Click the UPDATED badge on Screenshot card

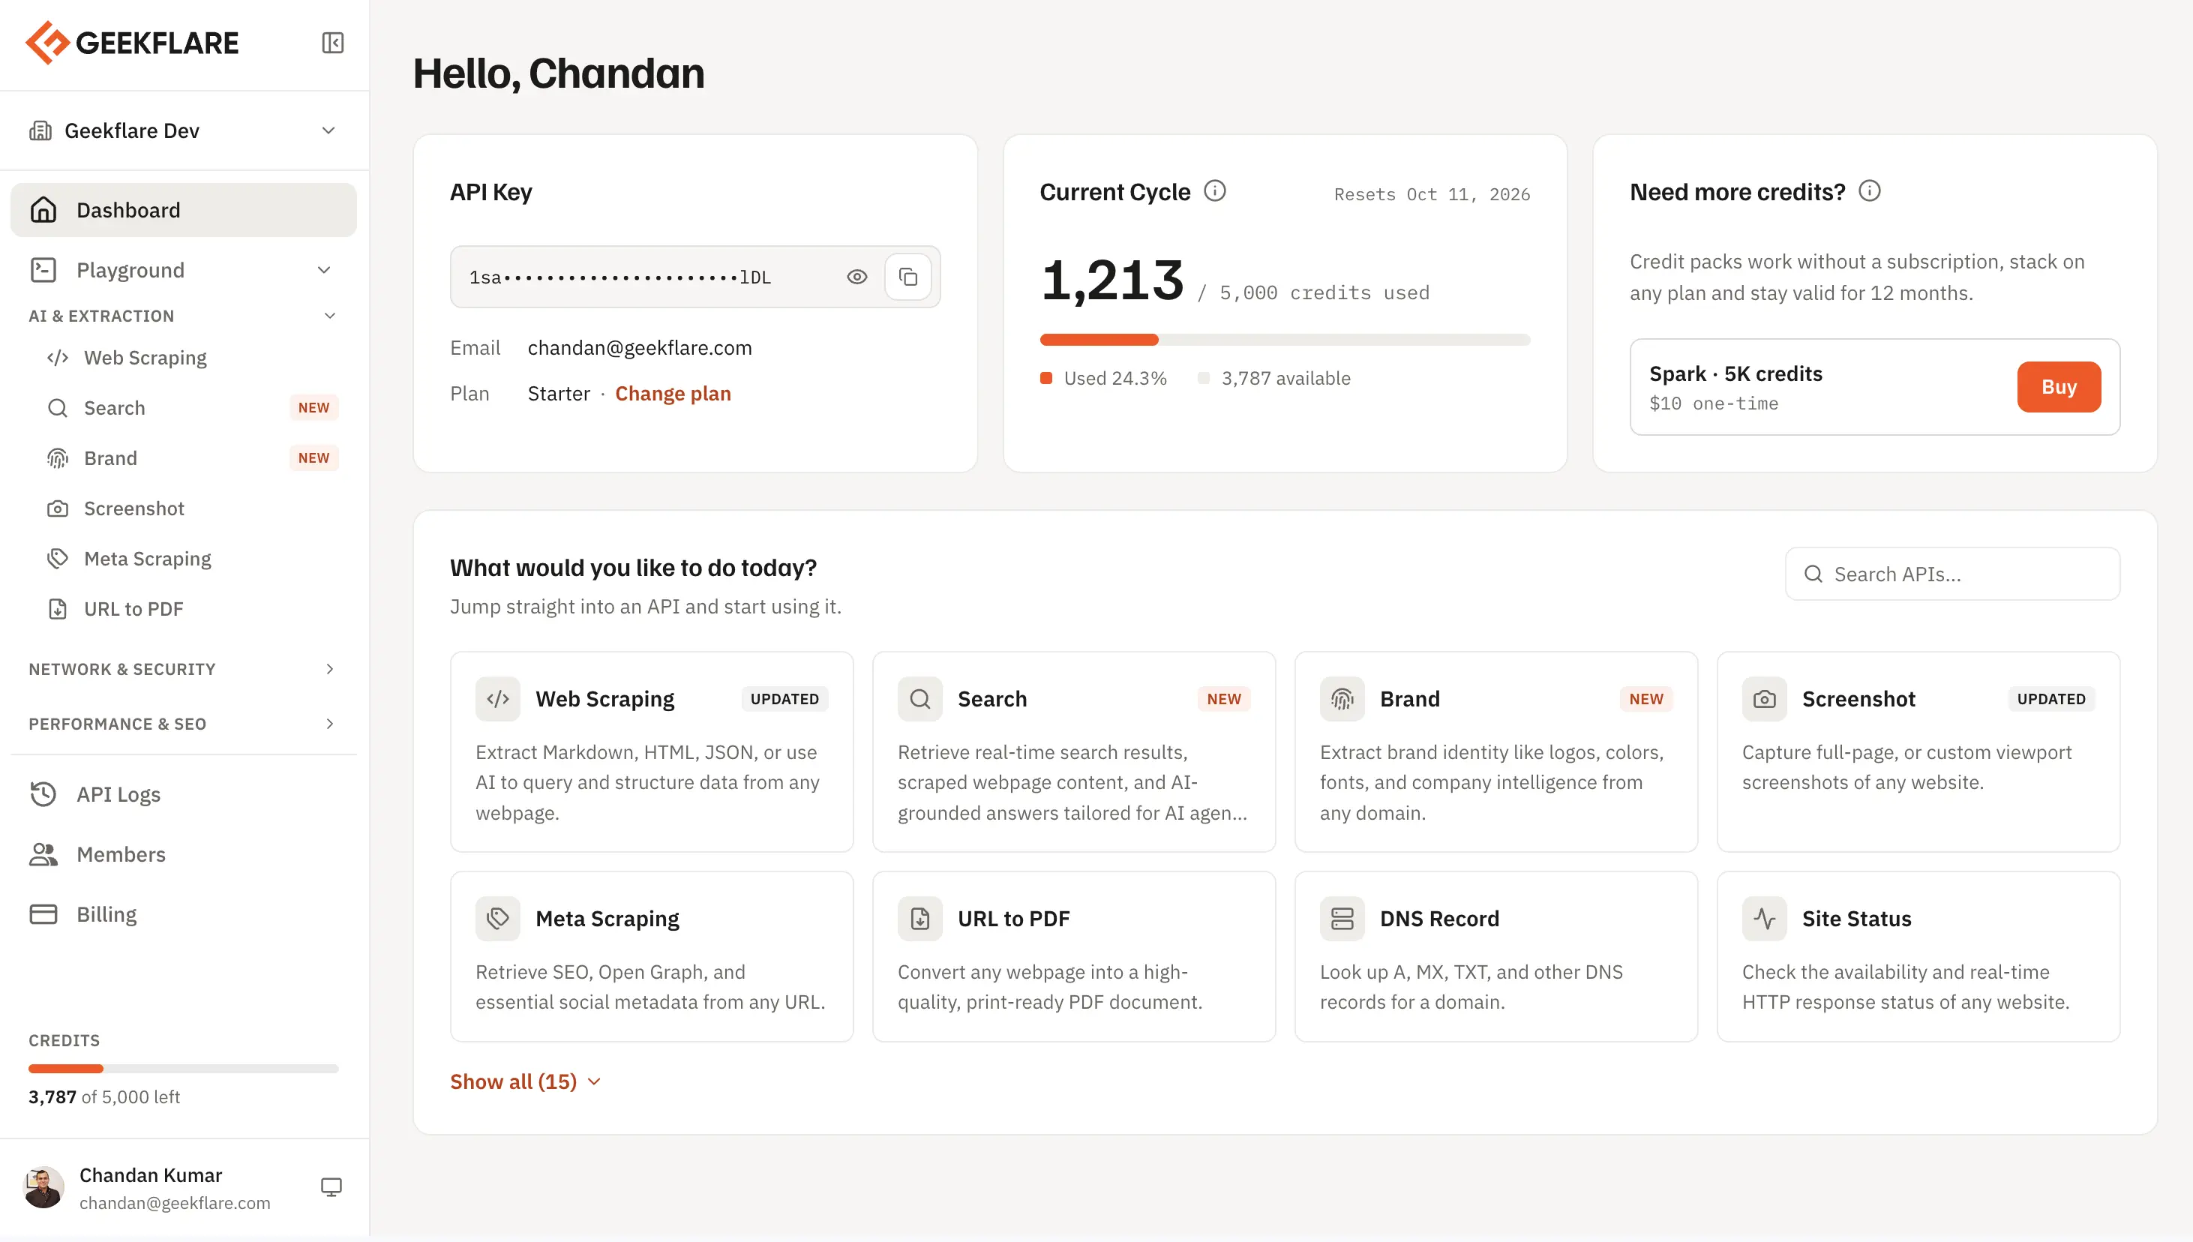click(x=2050, y=699)
